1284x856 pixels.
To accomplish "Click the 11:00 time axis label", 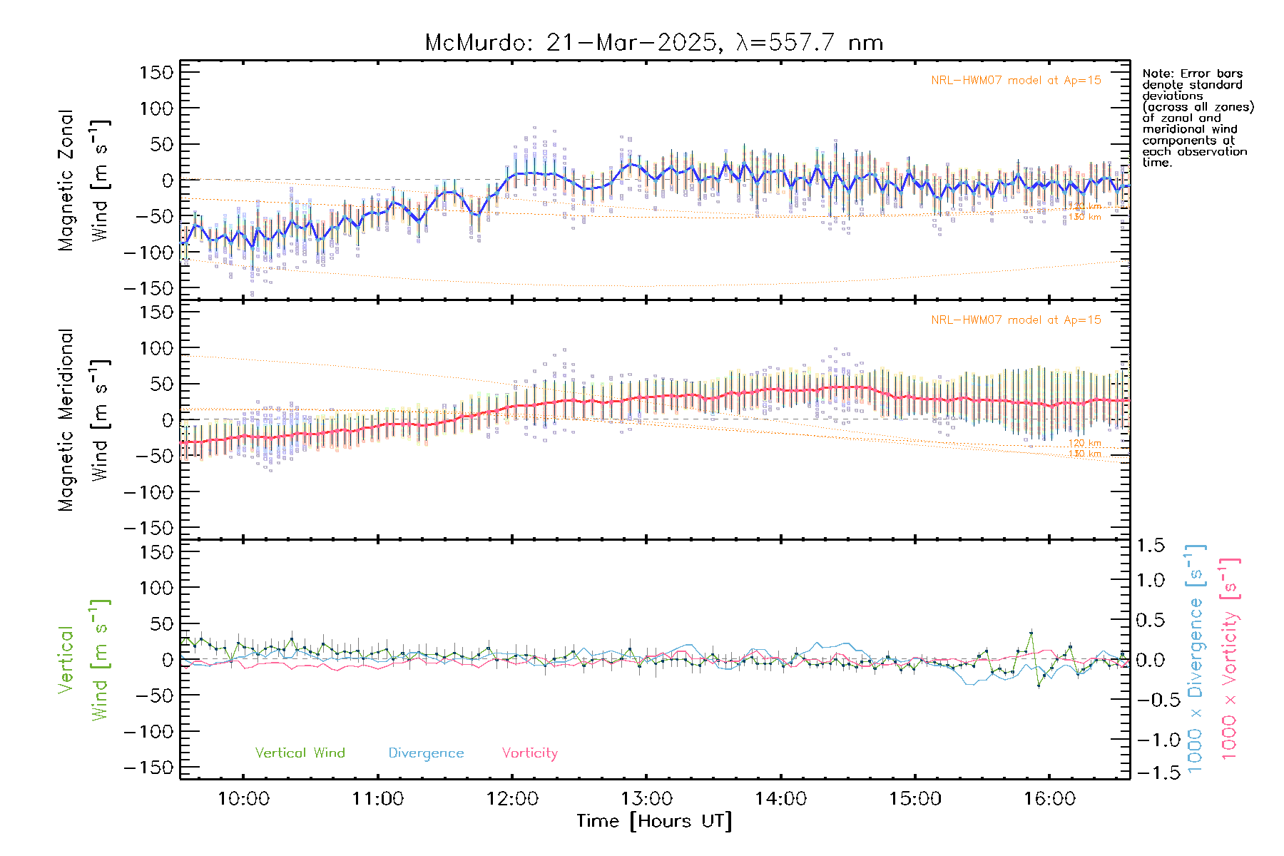I will pyautogui.click(x=377, y=799).
